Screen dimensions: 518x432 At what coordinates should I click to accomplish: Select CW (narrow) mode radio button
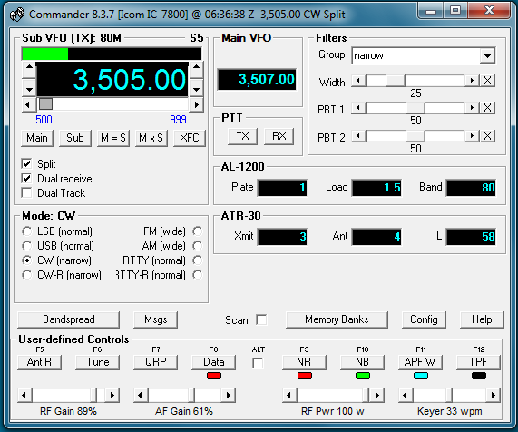26,260
